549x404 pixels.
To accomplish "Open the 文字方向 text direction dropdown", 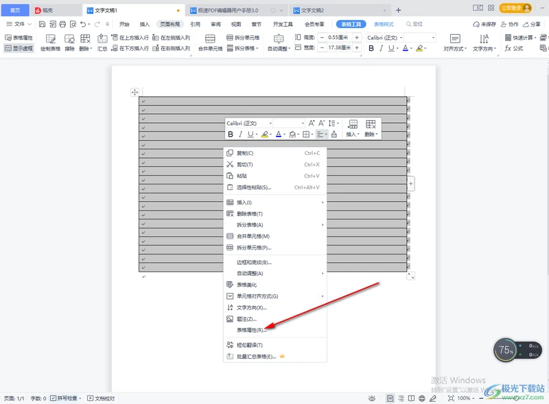I will (x=484, y=43).
